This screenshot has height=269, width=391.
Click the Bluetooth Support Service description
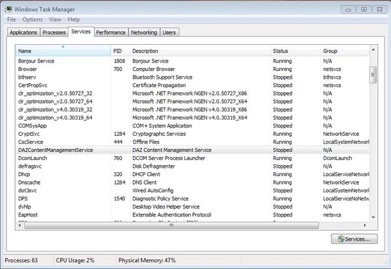162,77
